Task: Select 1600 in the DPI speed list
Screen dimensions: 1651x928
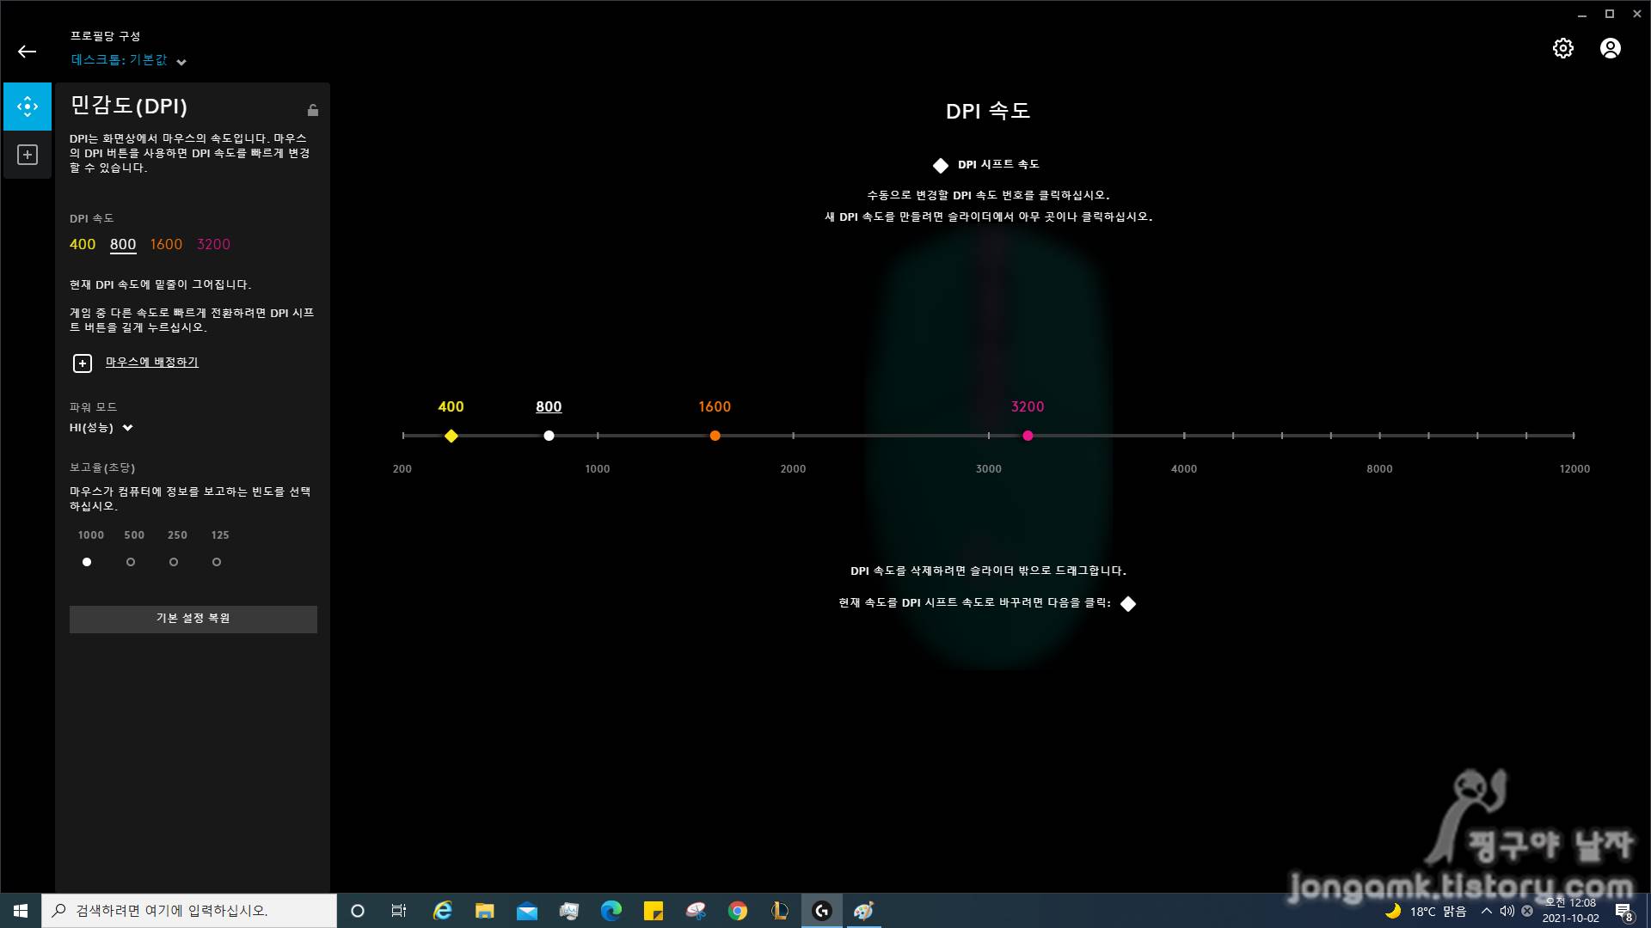Action: tap(166, 244)
